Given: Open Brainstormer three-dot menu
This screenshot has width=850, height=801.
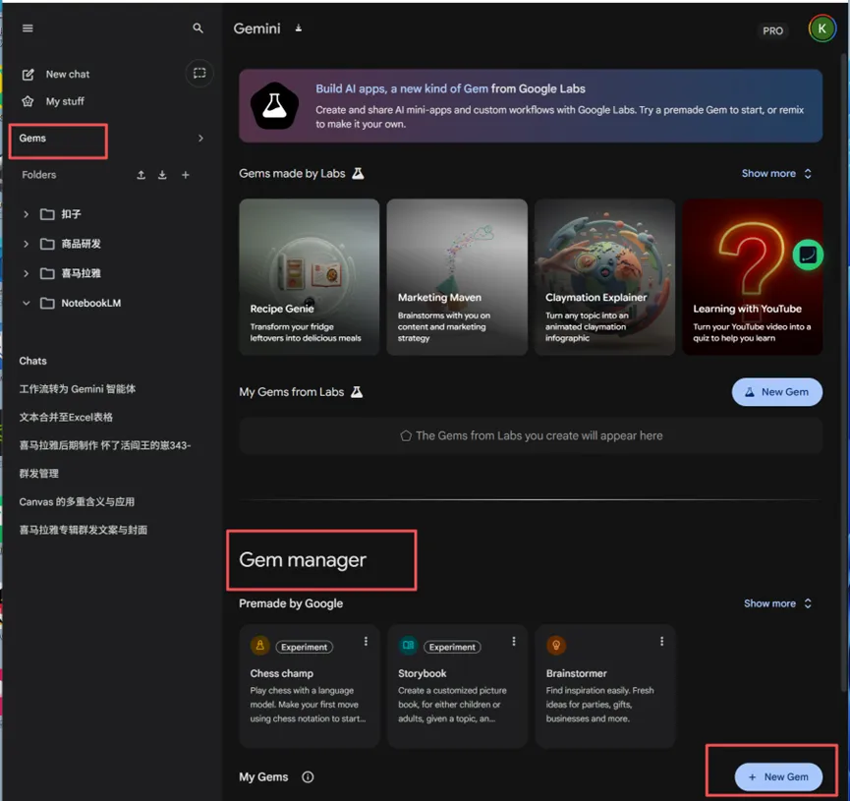Looking at the screenshot, I should click(662, 642).
